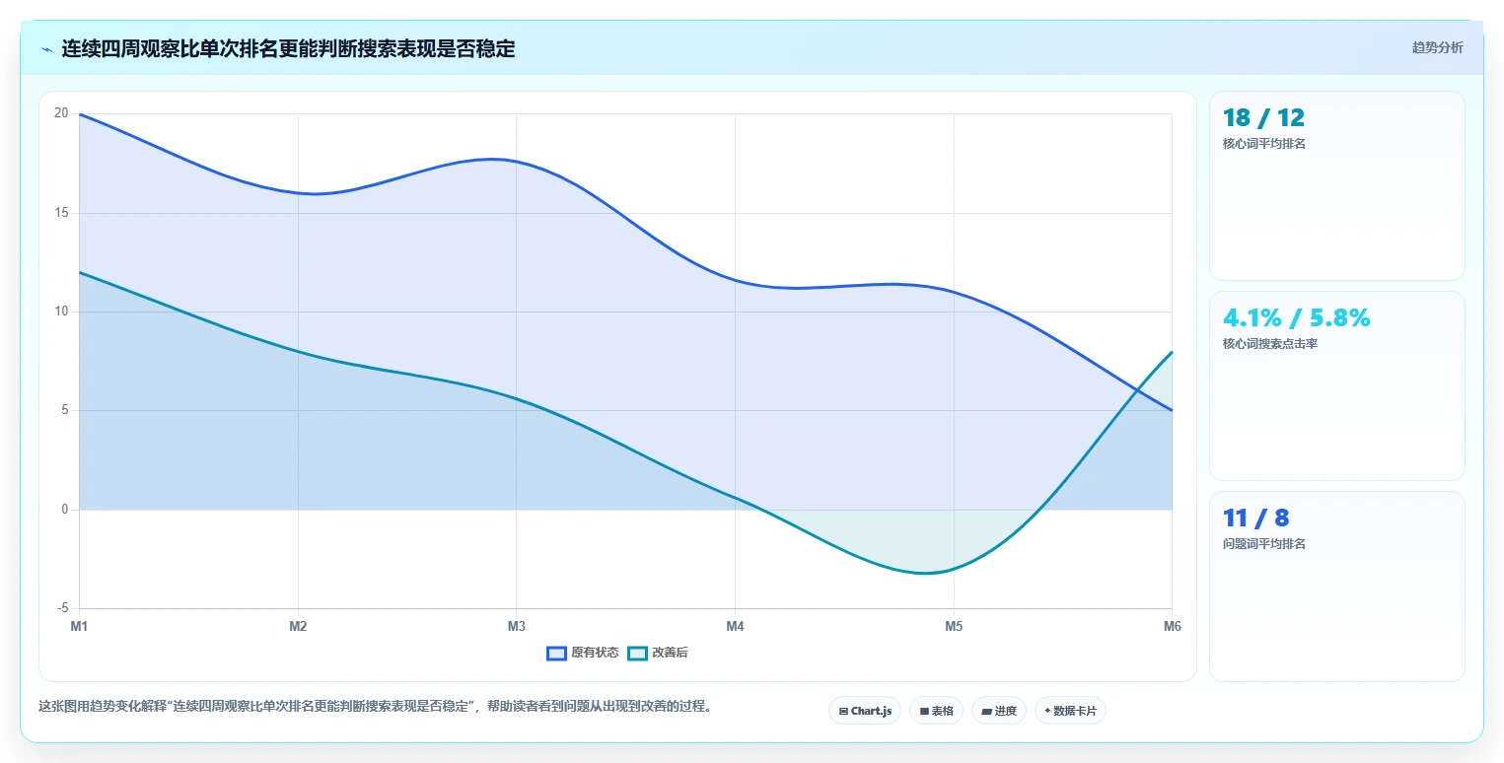Click the 11 / 8 value
The width and height of the screenshot is (1504, 763).
1255,518
